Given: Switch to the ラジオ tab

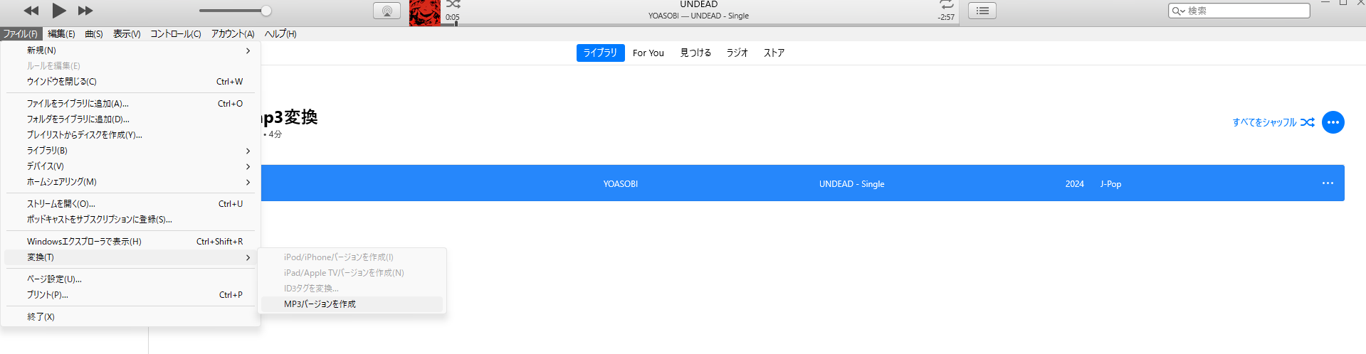Looking at the screenshot, I should (x=737, y=53).
